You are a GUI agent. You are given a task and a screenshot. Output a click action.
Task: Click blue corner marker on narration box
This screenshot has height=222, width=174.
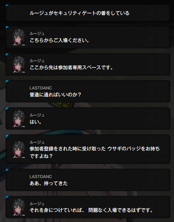pyautogui.click(x=7, y=5)
